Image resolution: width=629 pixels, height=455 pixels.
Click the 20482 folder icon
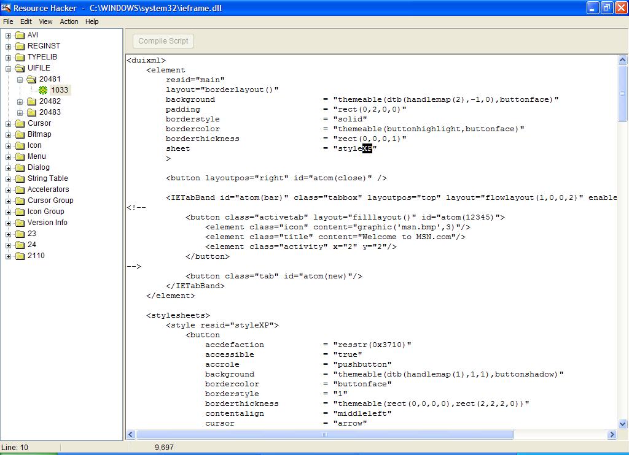pyautogui.click(x=31, y=101)
